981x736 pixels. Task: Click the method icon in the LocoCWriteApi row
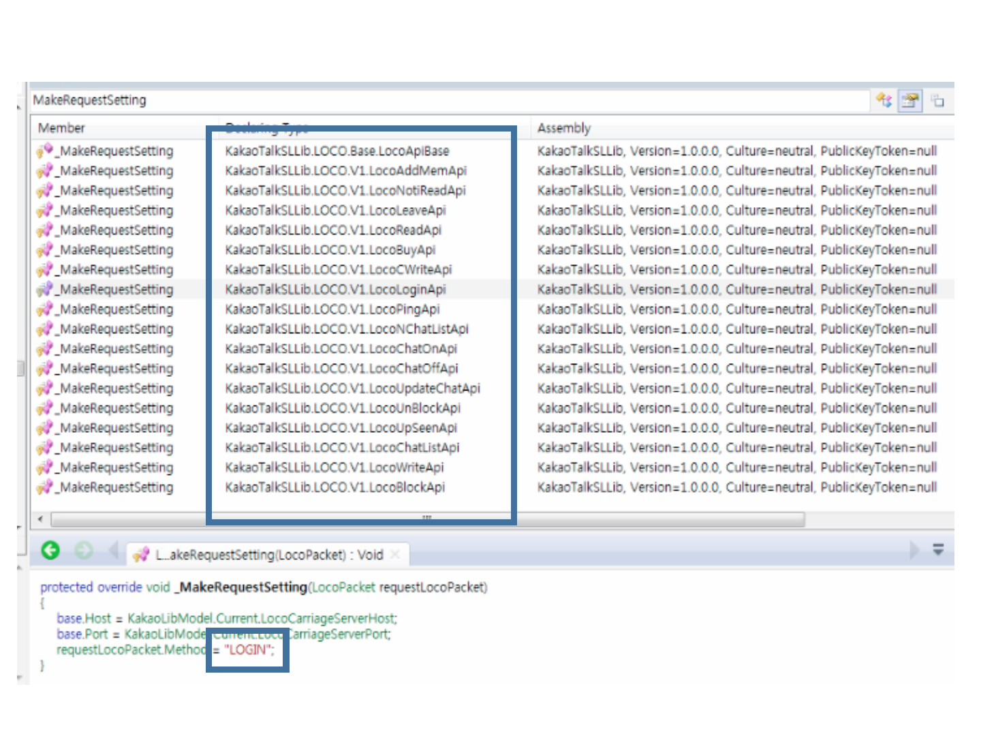(x=45, y=269)
